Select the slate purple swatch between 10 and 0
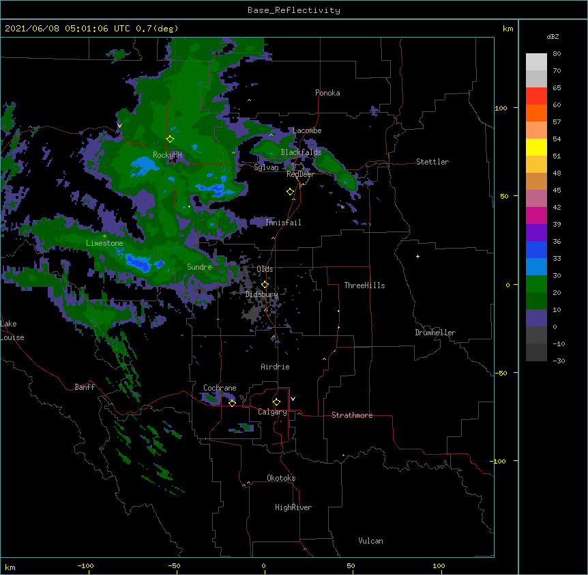 pos(536,318)
